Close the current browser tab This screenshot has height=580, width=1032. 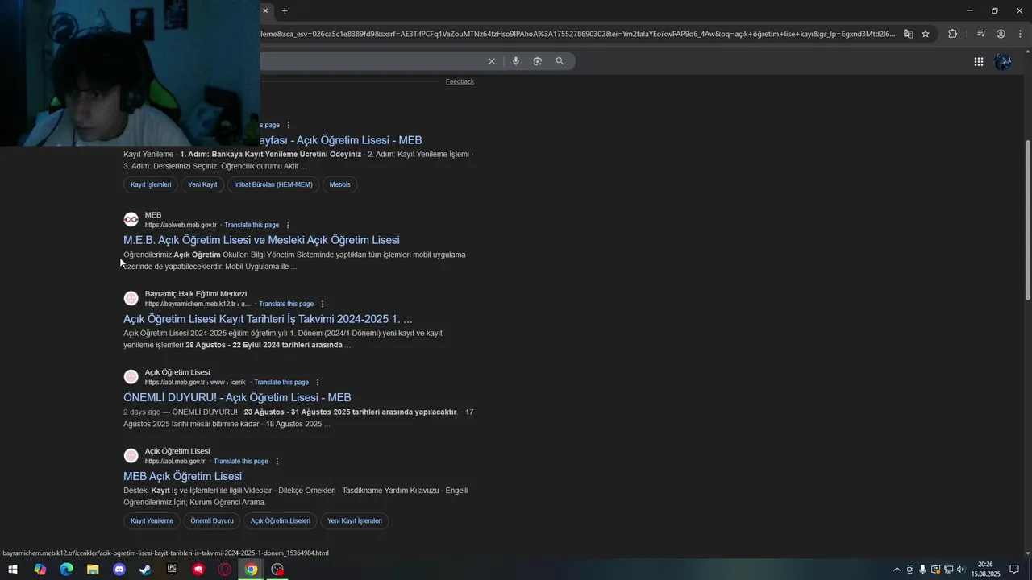[x=265, y=10]
